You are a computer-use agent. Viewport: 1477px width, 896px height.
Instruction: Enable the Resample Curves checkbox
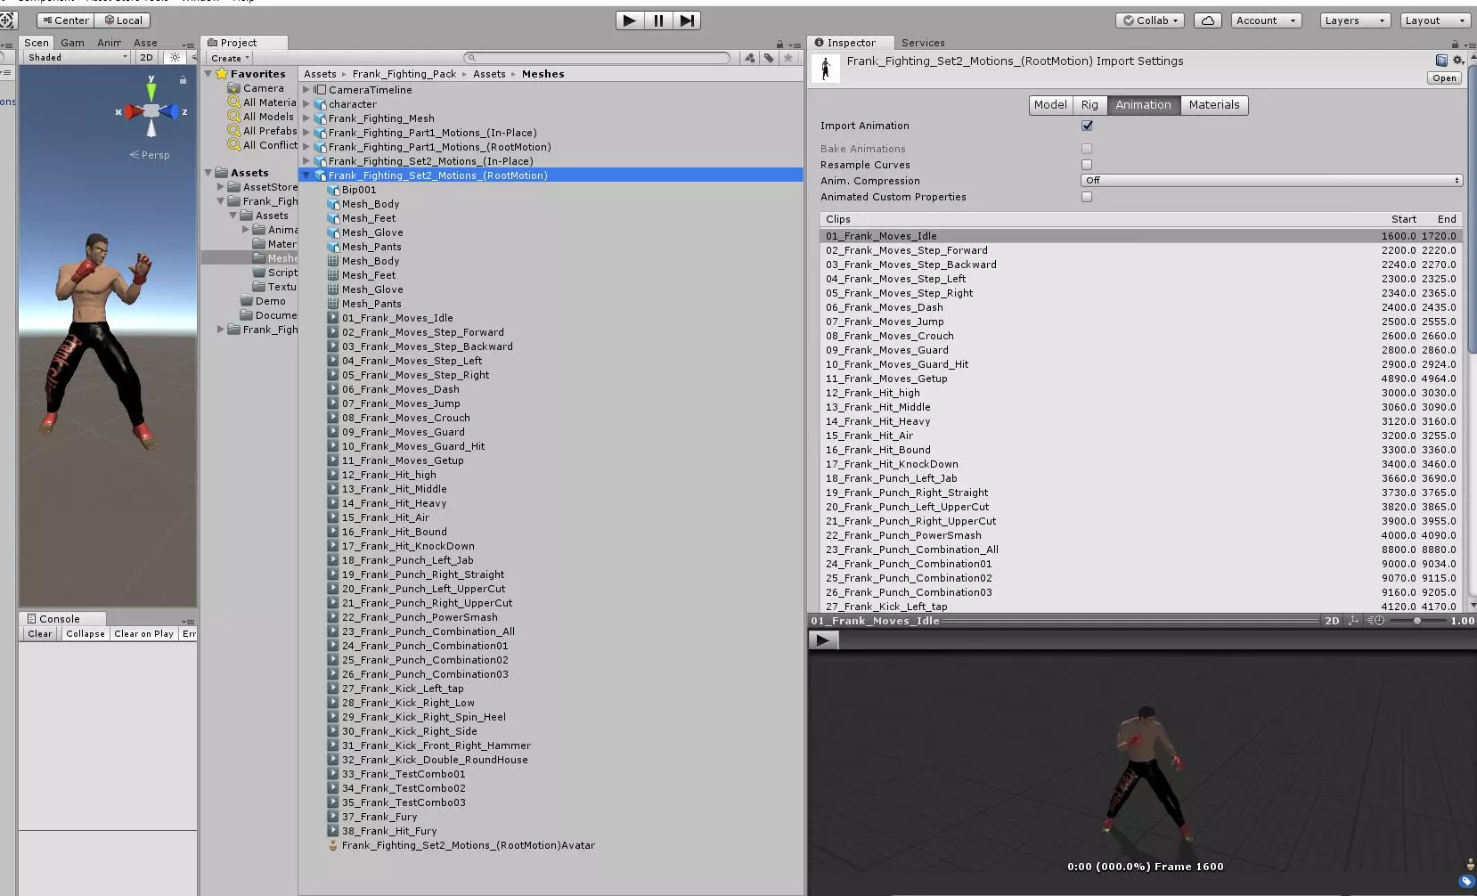pos(1087,165)
